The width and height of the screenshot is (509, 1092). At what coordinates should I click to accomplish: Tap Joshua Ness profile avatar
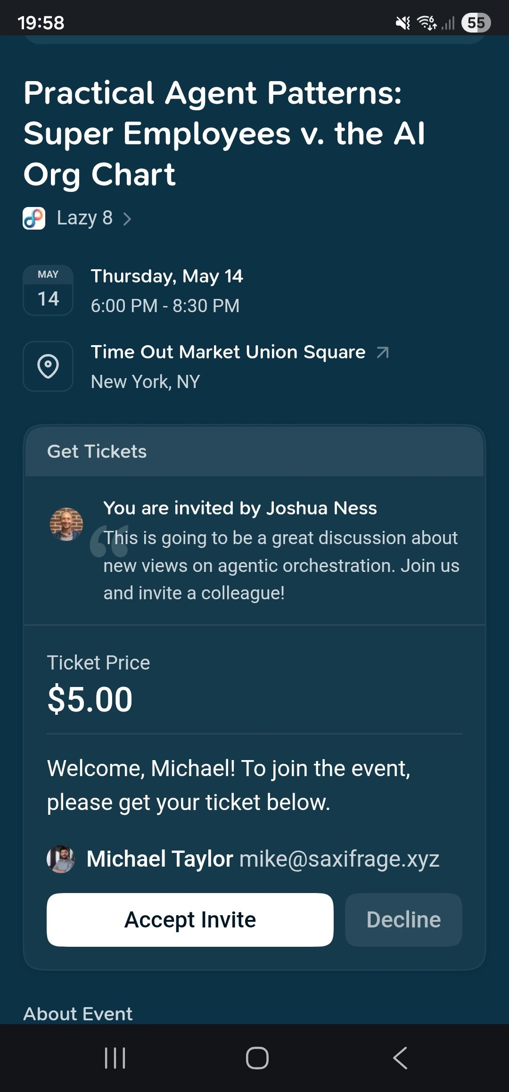(66, 524)
